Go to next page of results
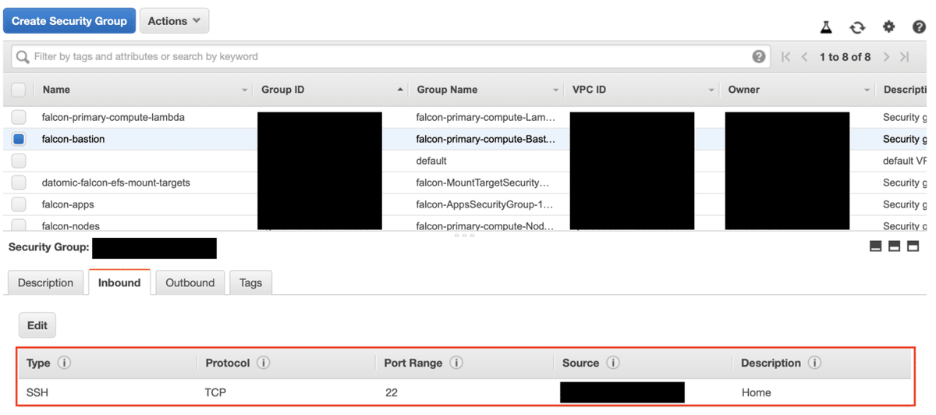This screenshot has height=415, width=936. [x=886, y=57]
